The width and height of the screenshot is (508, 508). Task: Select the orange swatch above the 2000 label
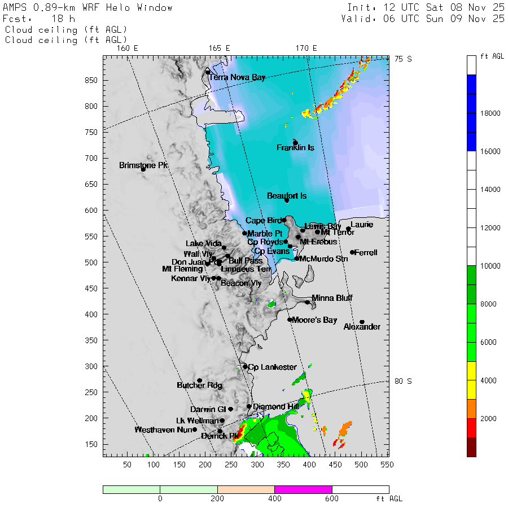(x=471, y=409)
